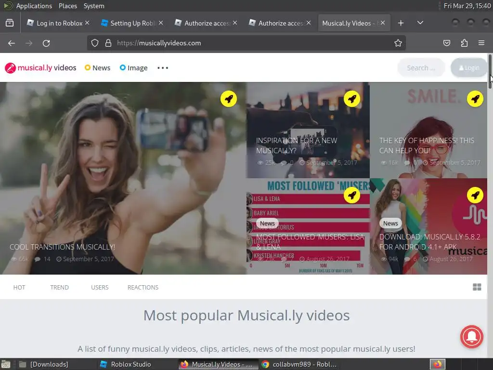The image size is (493, 370).
Task: Reload the current page
Action: (46, 43)
